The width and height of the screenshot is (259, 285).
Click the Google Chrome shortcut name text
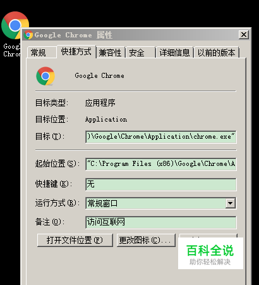pyautogui.click(x=99, y=76)
